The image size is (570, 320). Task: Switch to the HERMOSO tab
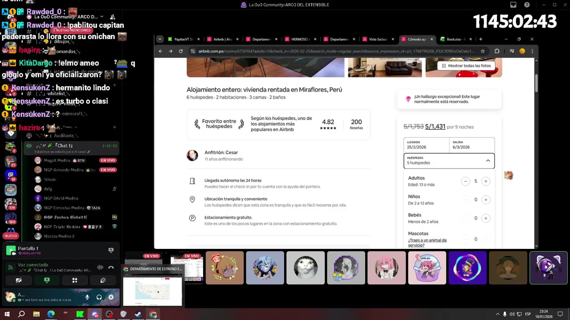300,39
